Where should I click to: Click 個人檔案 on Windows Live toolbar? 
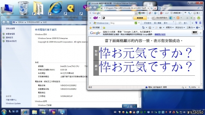tap(158, 23)
